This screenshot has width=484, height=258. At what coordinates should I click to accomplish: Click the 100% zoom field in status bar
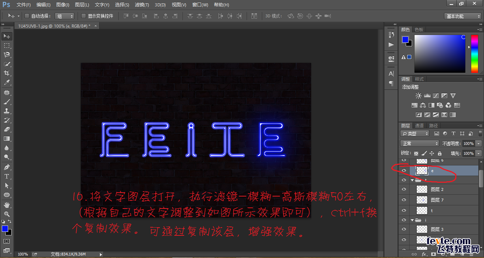click(x=23, y=254)
